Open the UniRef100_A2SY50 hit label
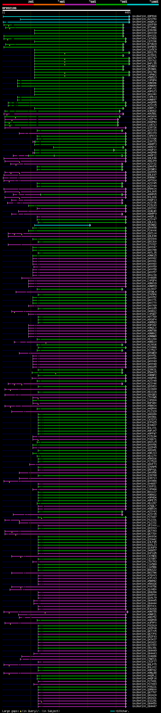 [144, 19]
